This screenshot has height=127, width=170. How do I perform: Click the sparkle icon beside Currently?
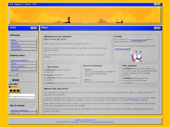pyautogui.click(x=45, y=66)
